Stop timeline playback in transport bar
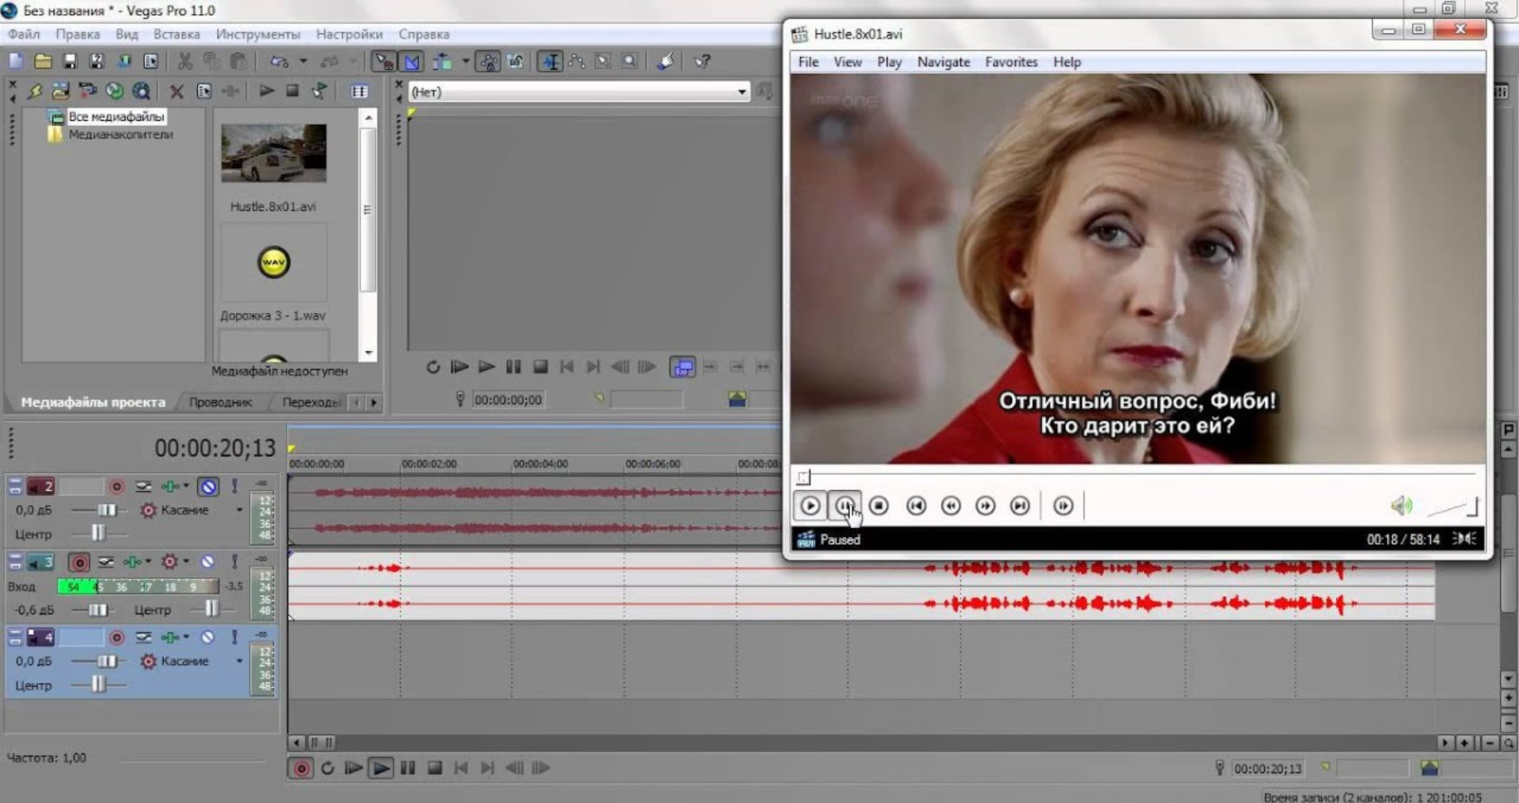1519x803 pixels. pyautogui.click(x=435, y=768)
